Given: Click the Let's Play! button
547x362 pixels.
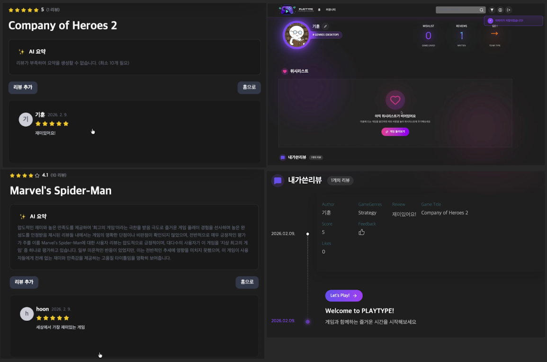Looking at the screenshot, I should point(344,295).
